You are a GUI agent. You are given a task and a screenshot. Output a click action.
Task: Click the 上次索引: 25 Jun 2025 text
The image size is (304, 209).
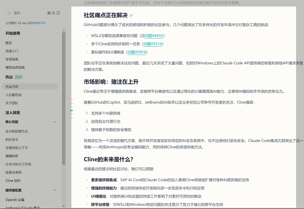click(19, 23)
